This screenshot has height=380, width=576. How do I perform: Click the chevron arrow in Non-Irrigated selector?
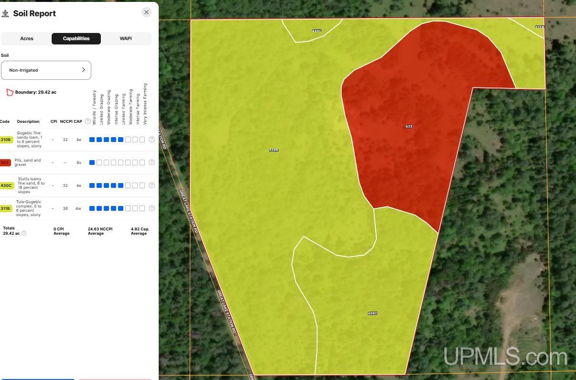click(84, 70)
